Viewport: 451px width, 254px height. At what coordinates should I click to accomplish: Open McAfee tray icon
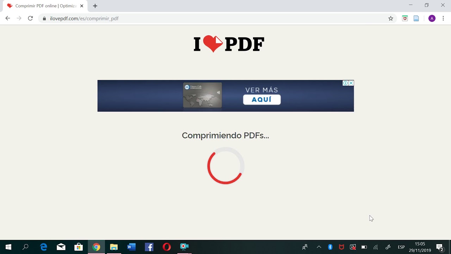tap(341, 247)
